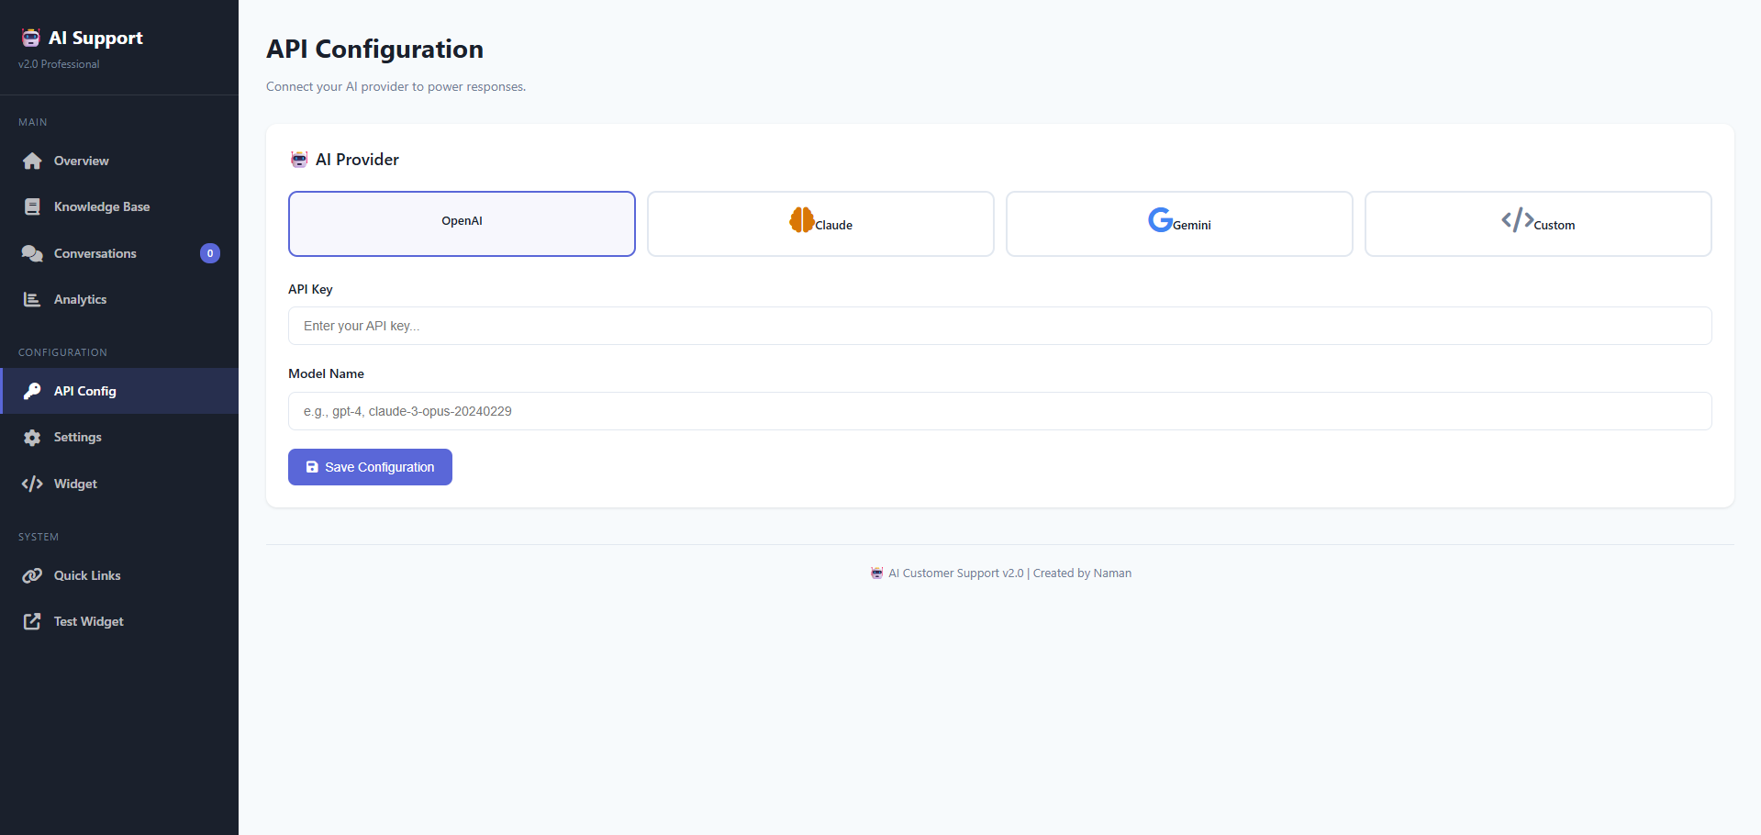Click the Settings gear icon

coord(32,438)
